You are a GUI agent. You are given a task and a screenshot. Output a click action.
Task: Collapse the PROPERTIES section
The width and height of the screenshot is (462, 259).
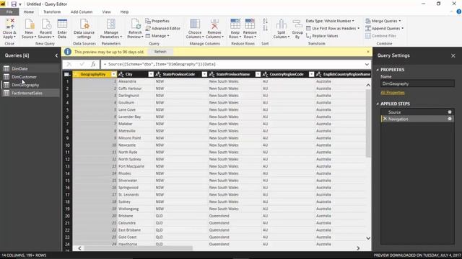[x=378, y=70]
